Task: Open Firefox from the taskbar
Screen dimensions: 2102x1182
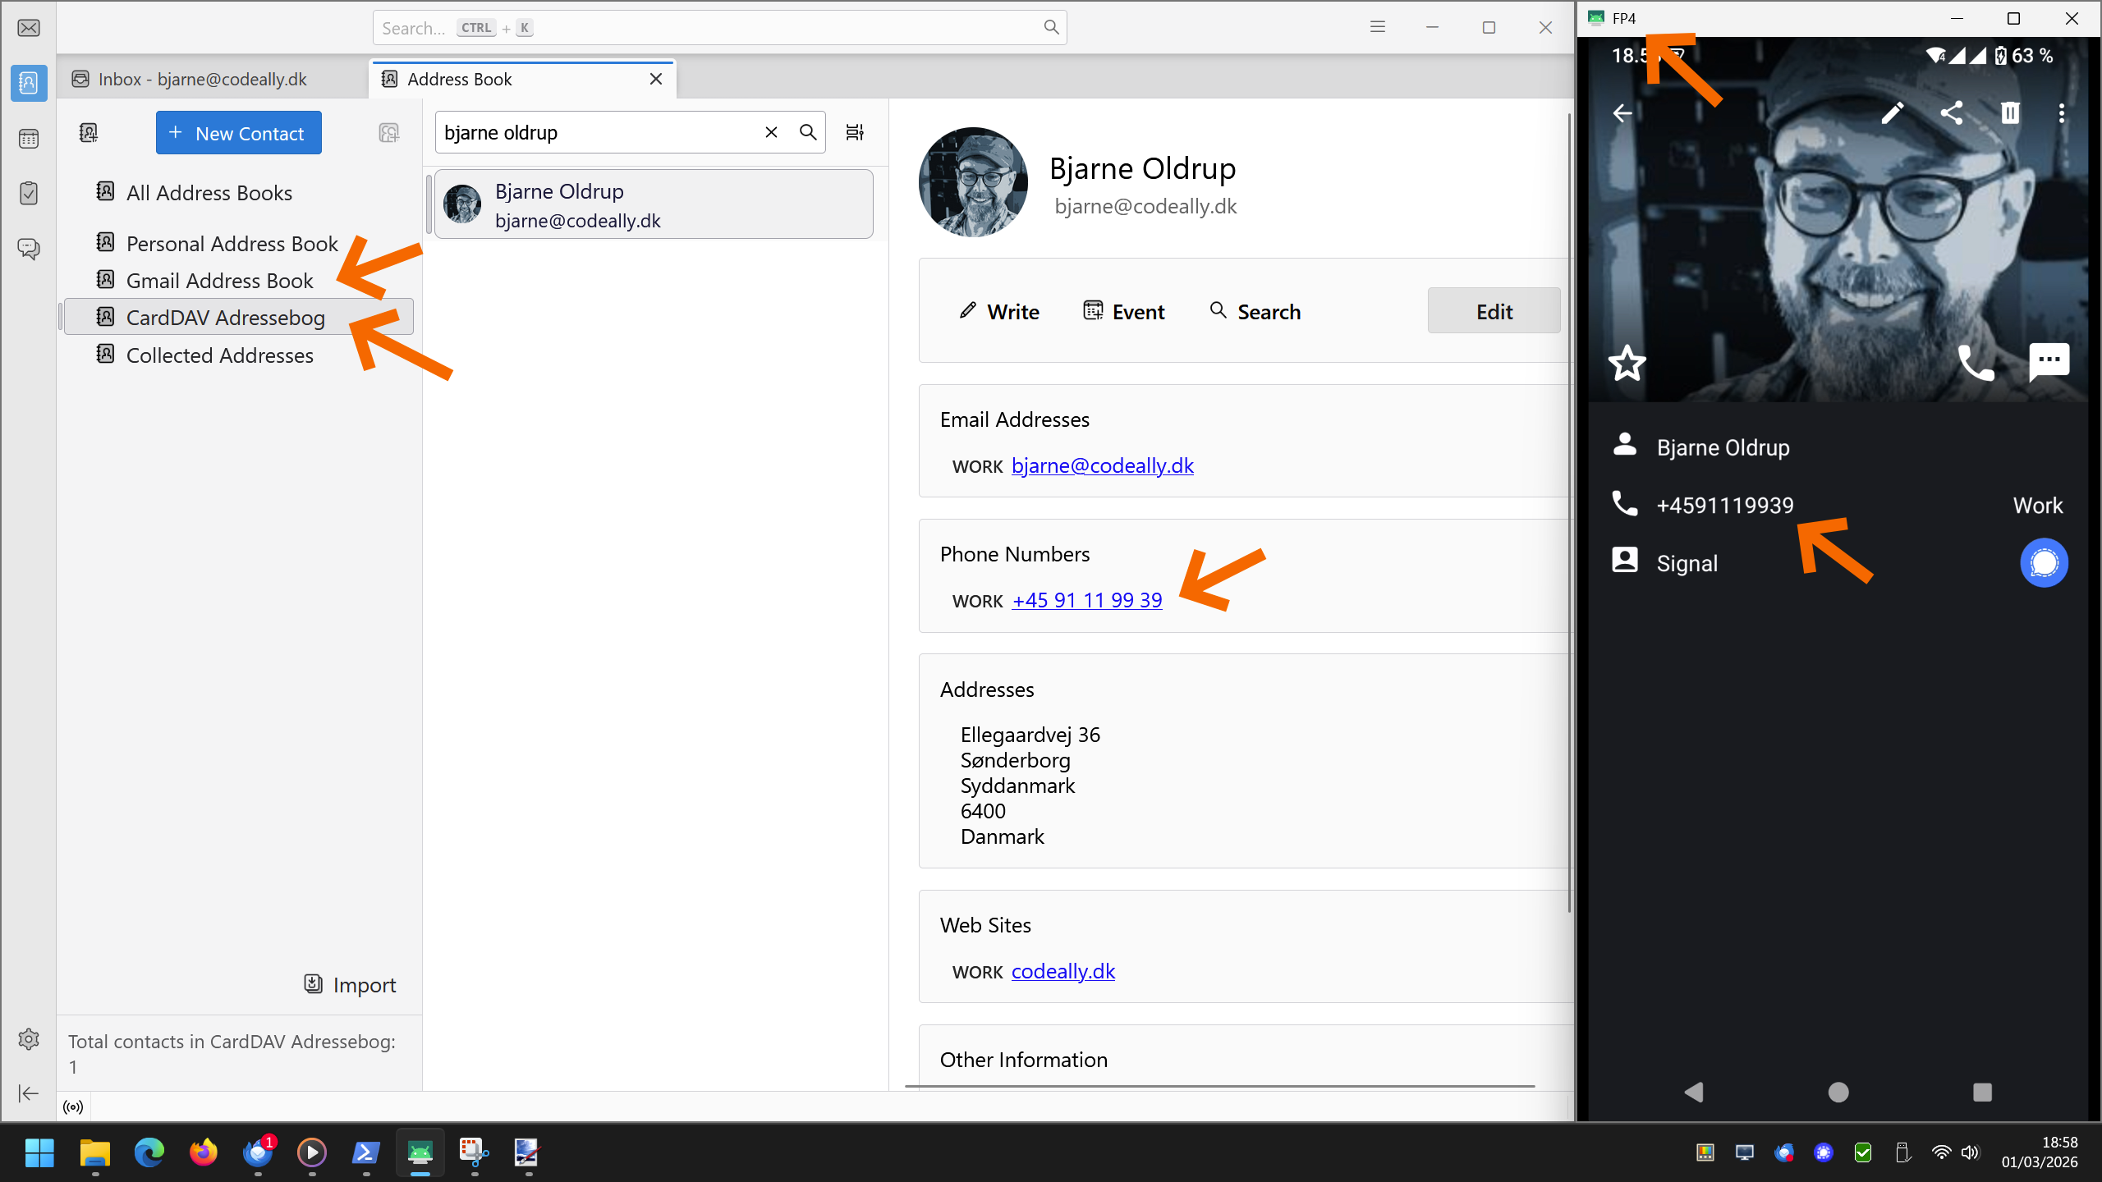Action: click(x=204, y=1152)
